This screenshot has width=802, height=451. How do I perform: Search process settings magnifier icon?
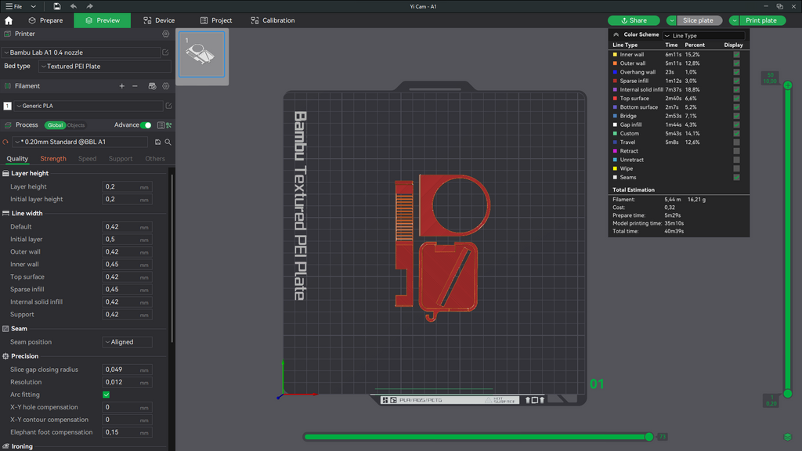pos(168,143)
